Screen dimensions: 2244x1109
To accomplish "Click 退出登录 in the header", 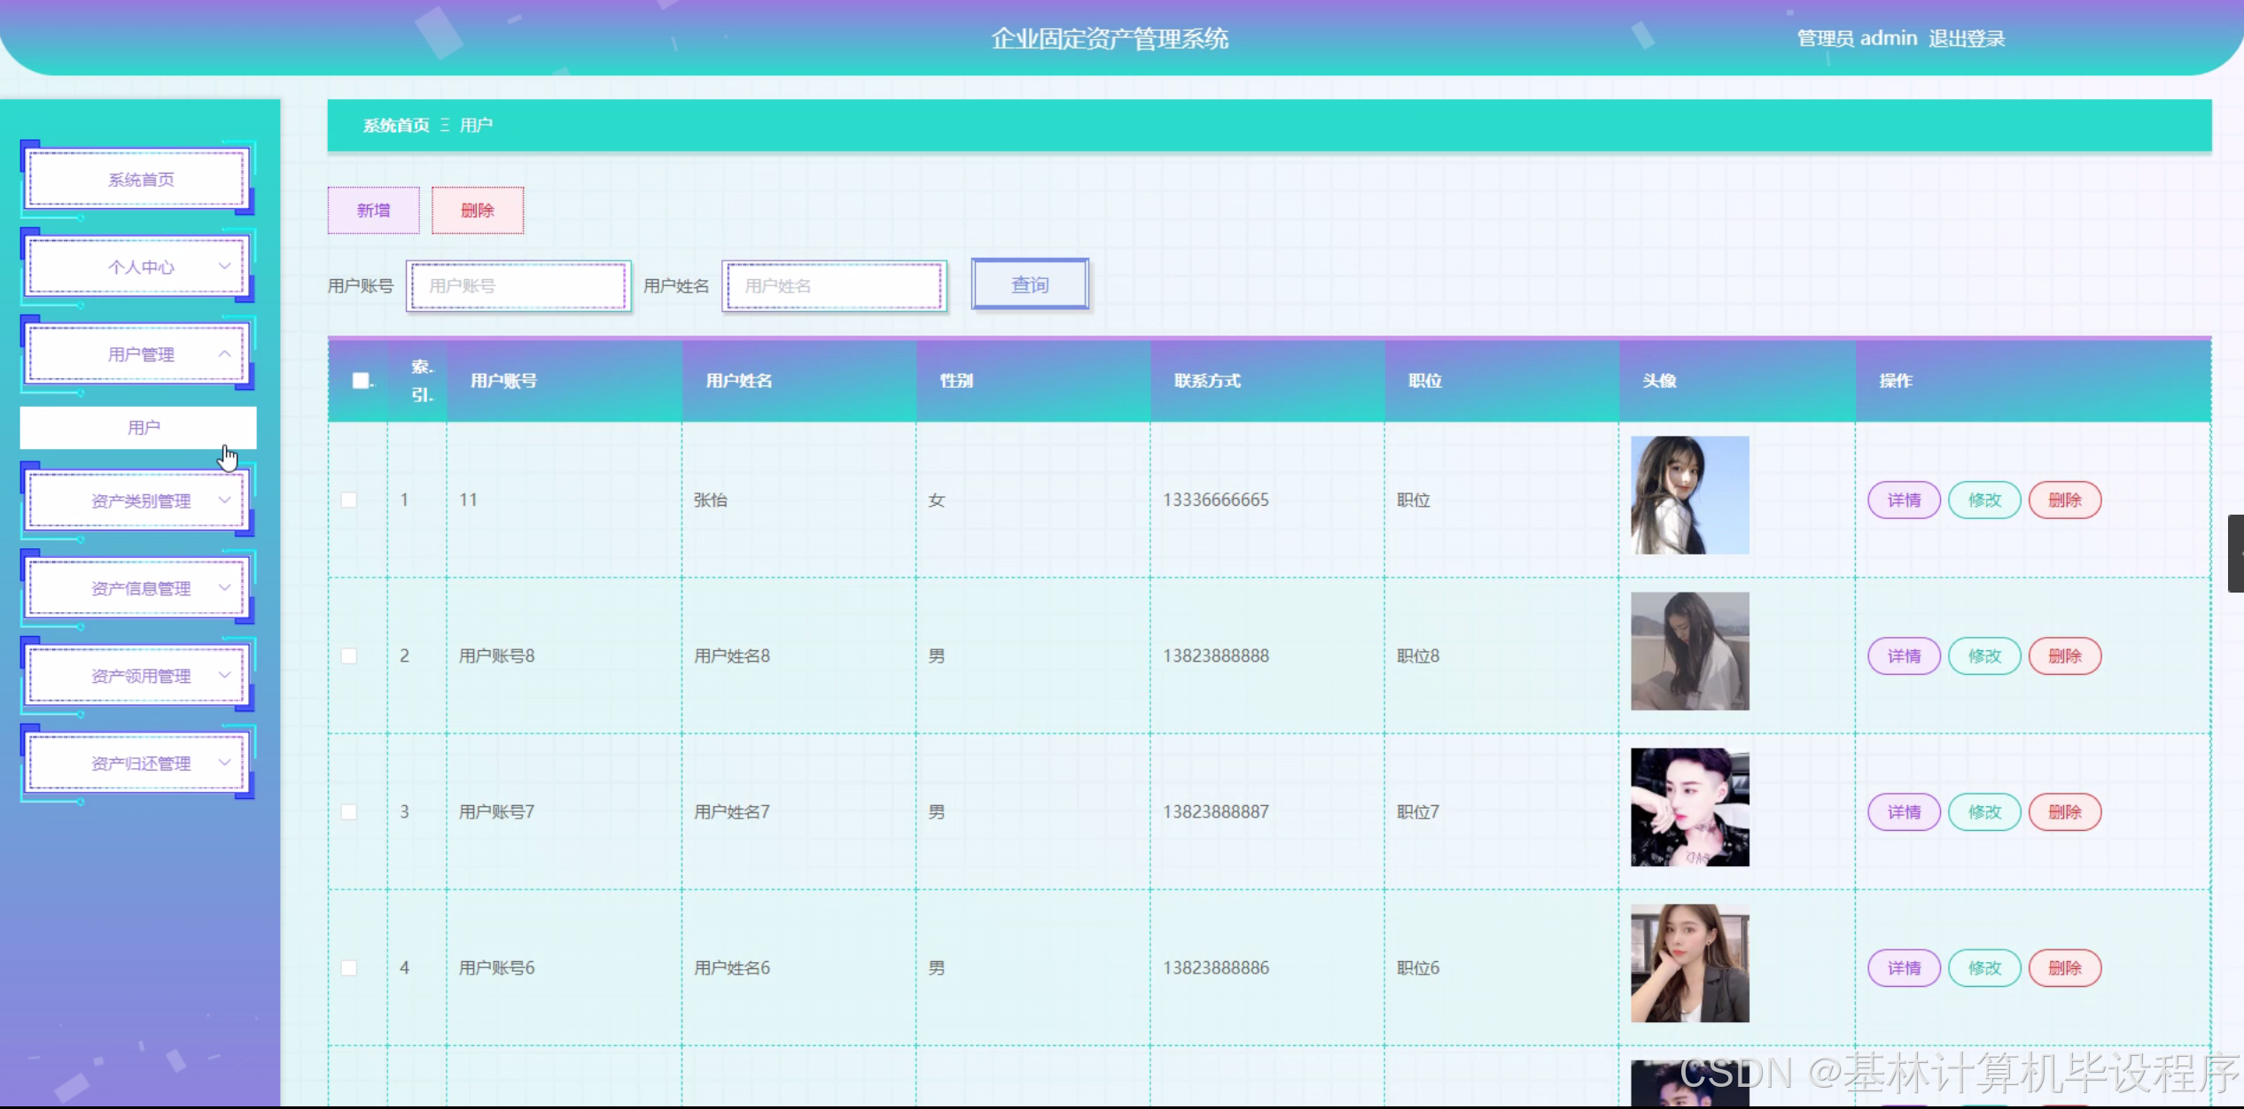I will tap(1966, 39).
